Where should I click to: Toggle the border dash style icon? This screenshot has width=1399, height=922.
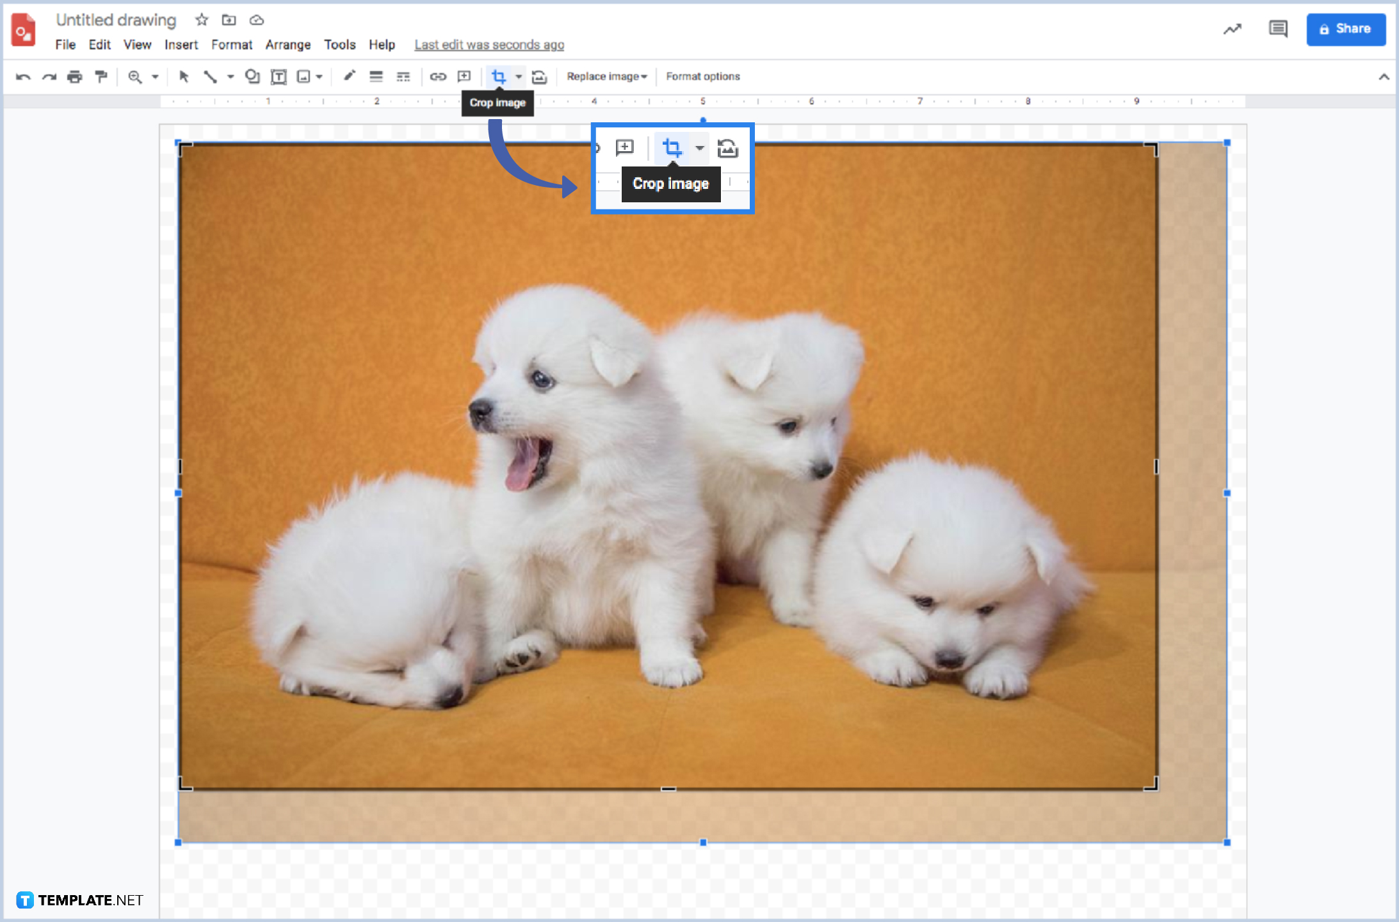[403, 76]
